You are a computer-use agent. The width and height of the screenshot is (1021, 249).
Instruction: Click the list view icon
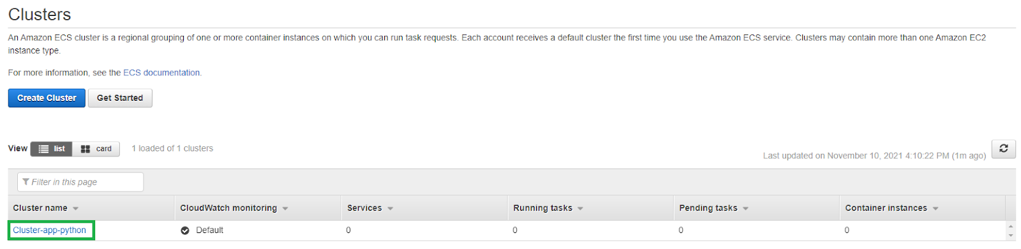(x=43, y=149)
